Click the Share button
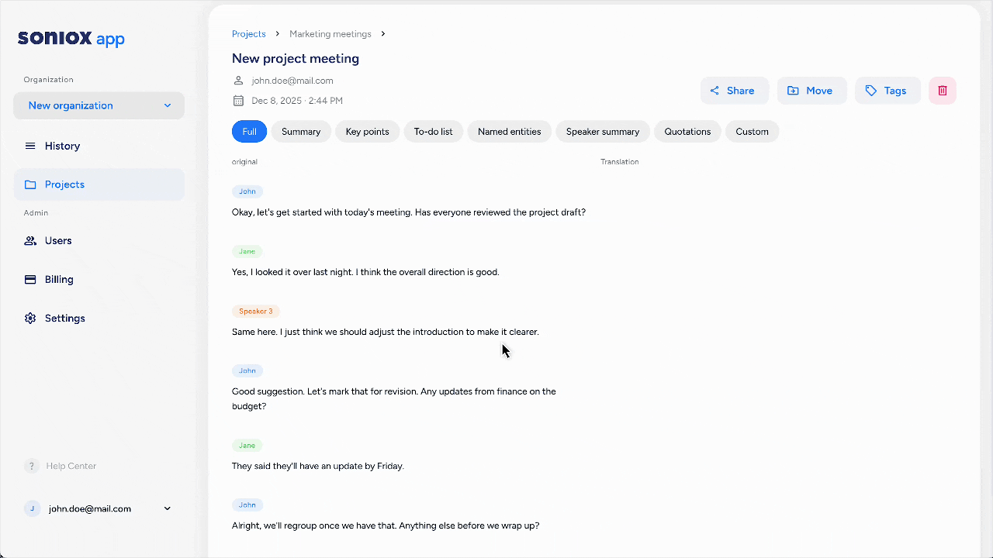 (x=734, y=91)
